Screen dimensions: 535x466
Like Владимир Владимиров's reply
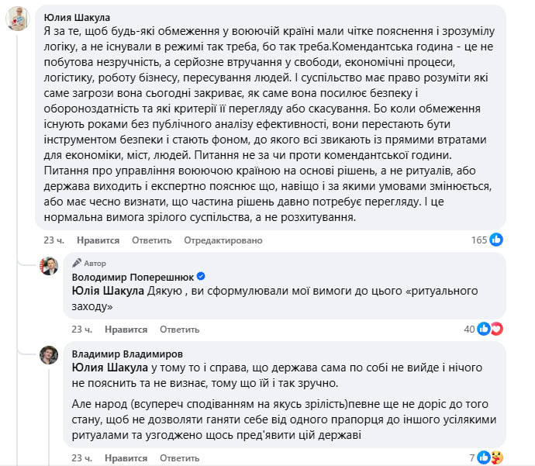(129, 457)
